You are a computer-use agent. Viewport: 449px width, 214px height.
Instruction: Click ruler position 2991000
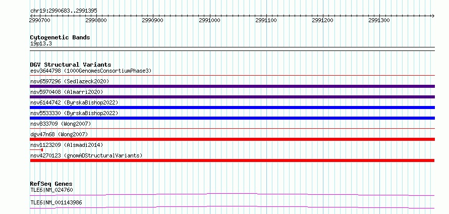point(210,20)
